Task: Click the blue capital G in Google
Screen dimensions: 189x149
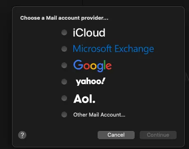Action: (78, 65)
